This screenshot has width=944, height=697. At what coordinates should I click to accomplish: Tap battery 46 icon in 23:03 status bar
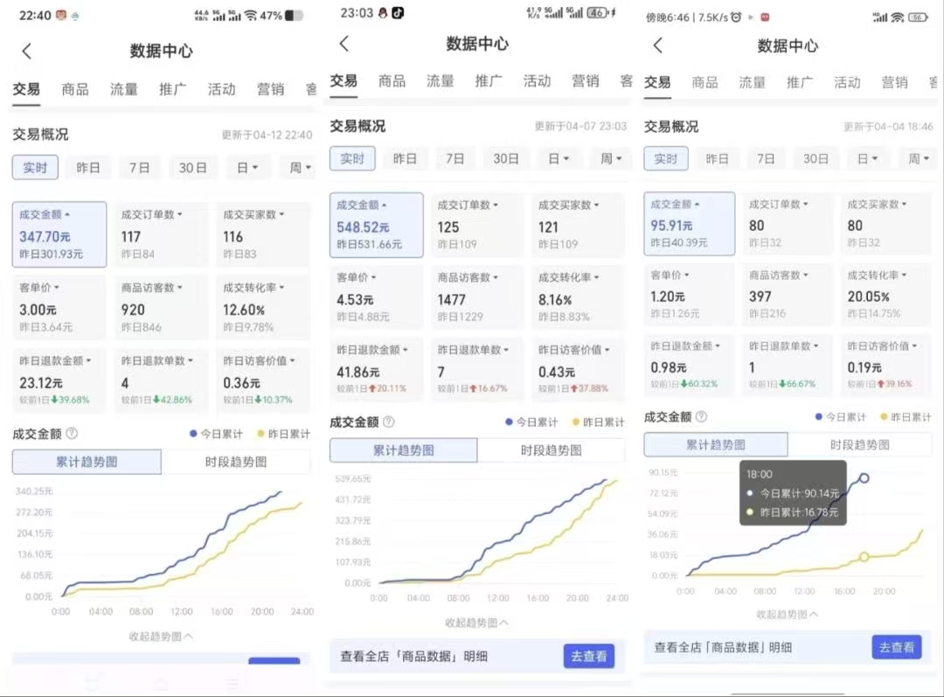point(597,12)
